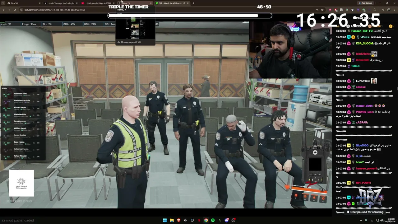This screenshot has height=224, width=398.
Task: Open the Windows Start menu
Action: pos(165,220)
